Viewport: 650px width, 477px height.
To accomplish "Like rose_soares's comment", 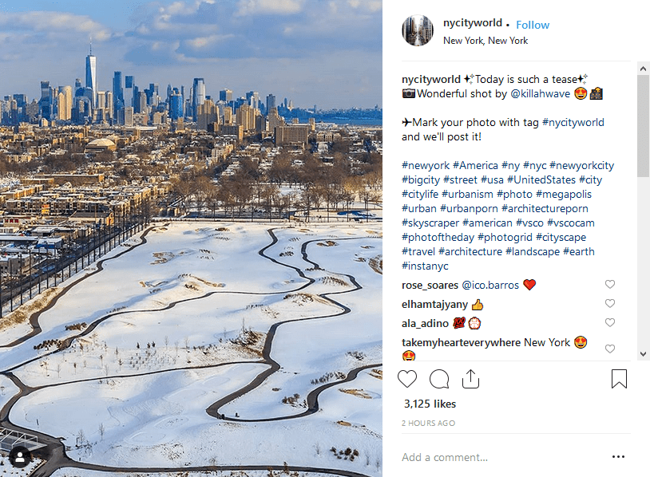I will (x=610, y=284).
